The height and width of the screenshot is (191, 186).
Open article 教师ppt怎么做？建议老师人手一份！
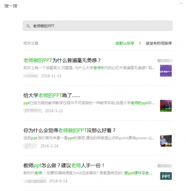[64, 165]
